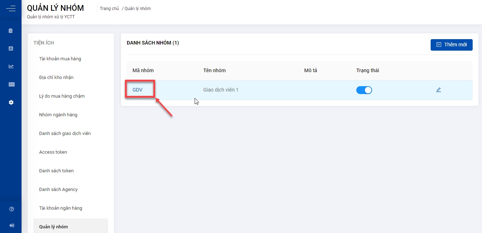Screen dimensions: 482x233
Task: Open the GDV group code link
Action: (x=138, y=90)
